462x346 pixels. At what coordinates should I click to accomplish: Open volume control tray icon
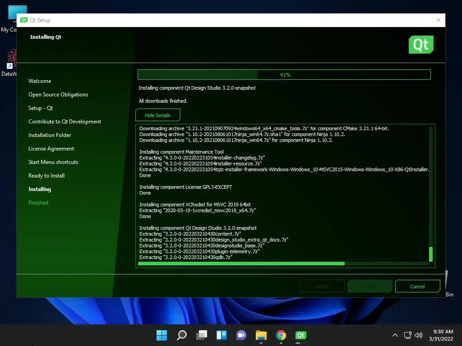coord(418,335)
